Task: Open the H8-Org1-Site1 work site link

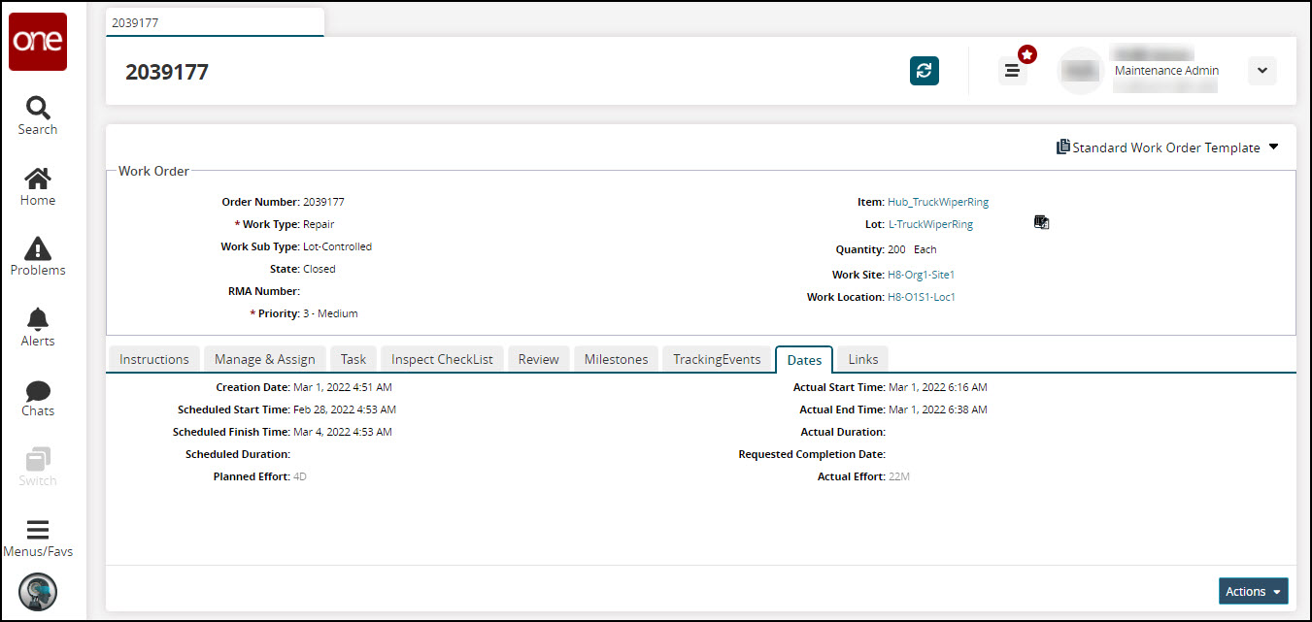Action: [921, 275]
